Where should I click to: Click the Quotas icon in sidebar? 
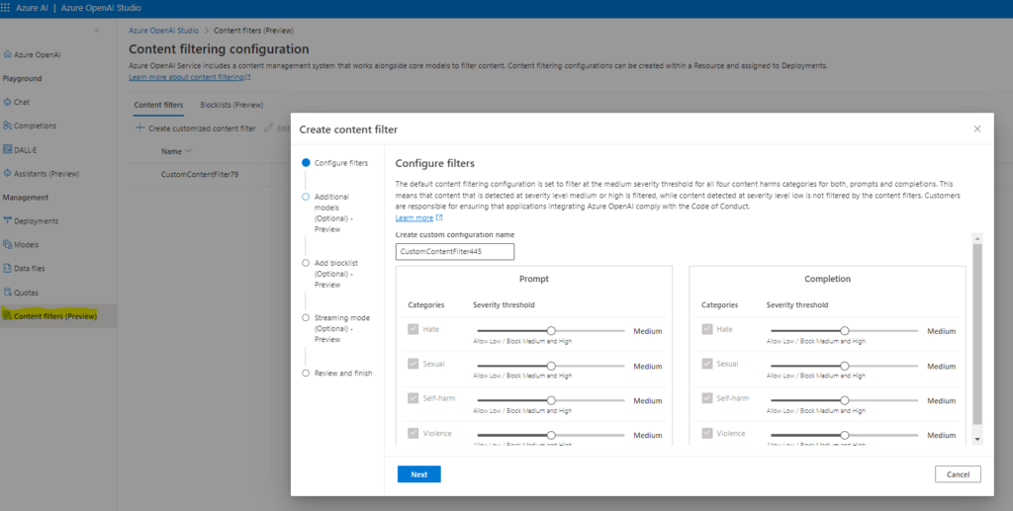pos(8,292)
